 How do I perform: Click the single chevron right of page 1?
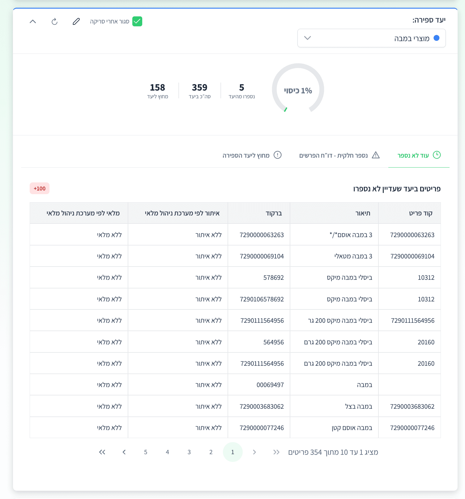(x=254, y=452)
